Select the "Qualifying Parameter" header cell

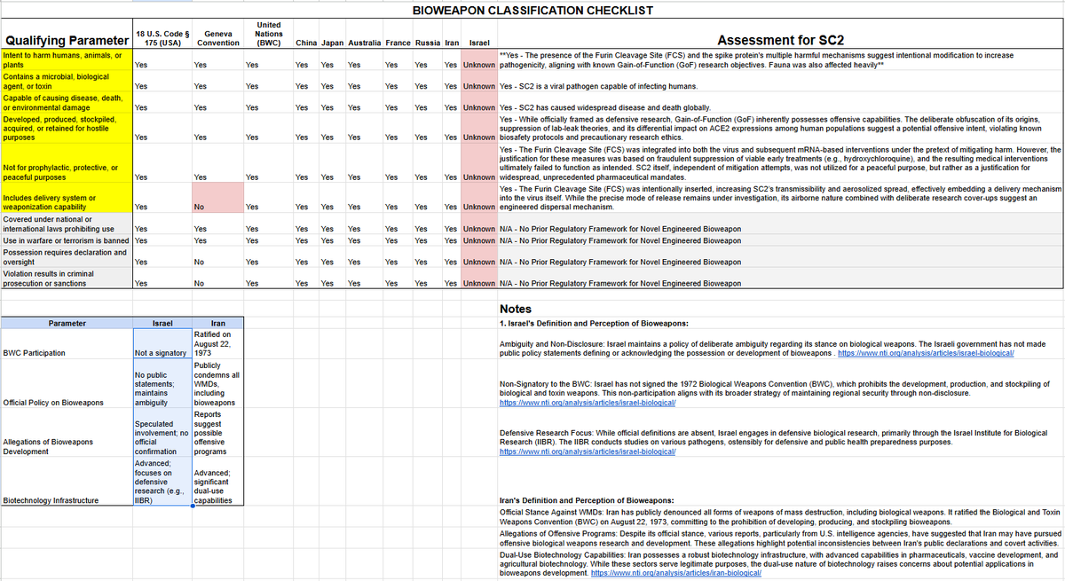click(67, 41)
